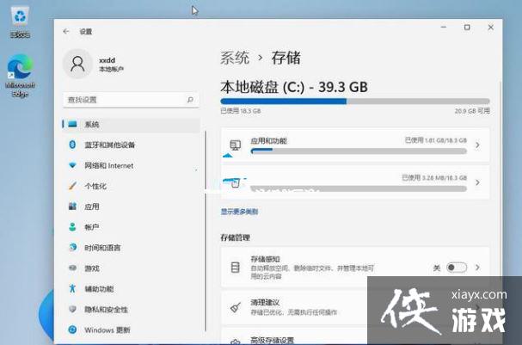Image resolution: width=522 pixels, height=345 pixels.
Task: Click the Windows 更新 sync icon
Action: [x=72, y=330]
